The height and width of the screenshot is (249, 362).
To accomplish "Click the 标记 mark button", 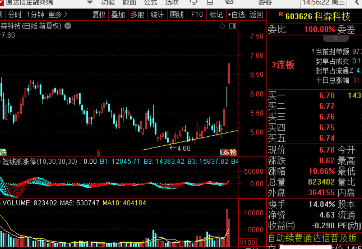I will (216, 15).
